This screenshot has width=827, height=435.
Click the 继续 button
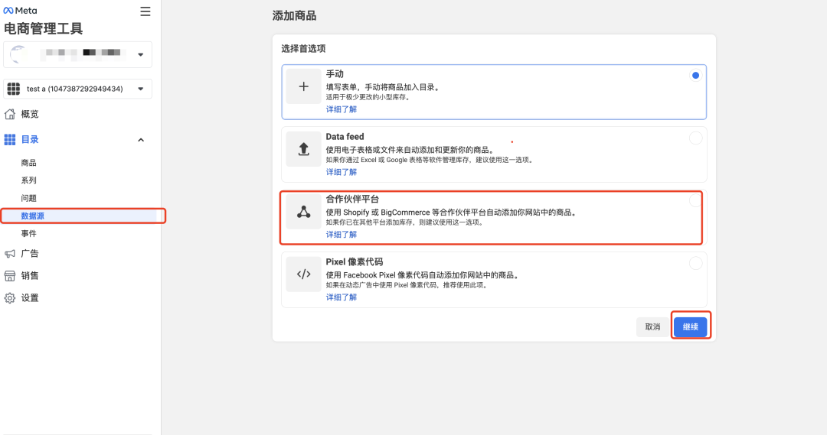[x=691, y=326]
